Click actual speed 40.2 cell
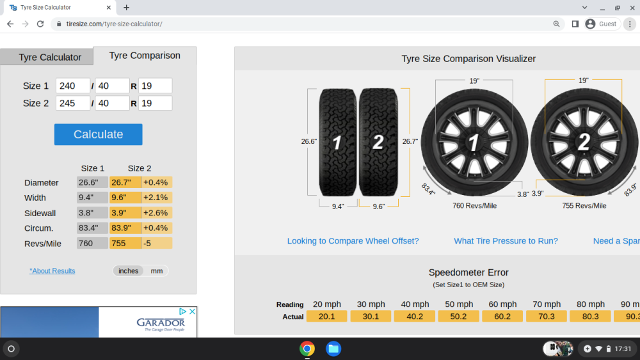 (414, 317)
